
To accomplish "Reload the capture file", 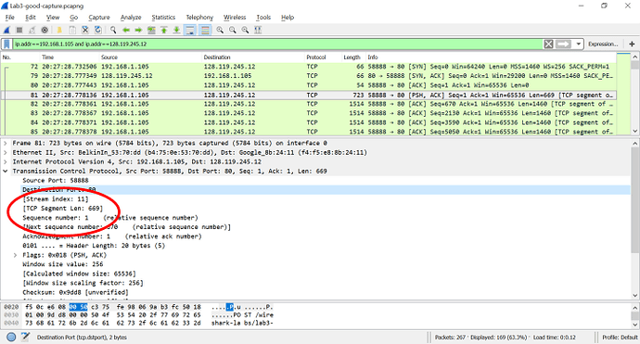I will click(98, 30).
